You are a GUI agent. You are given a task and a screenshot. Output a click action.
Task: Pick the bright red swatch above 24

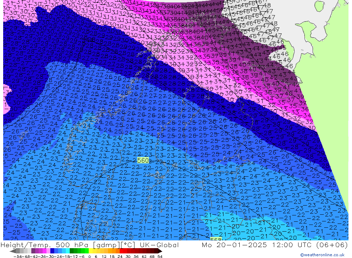pyautogui.click(x=121, y=251)
